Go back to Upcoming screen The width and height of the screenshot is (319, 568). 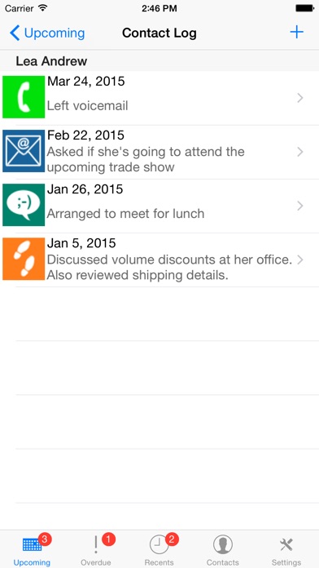pyautogui.click(x=47, y=33)
